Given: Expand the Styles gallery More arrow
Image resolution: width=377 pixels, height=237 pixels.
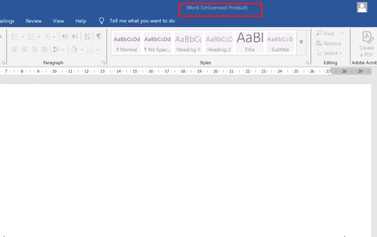Looking at the screenshot, I should point(301,42).
